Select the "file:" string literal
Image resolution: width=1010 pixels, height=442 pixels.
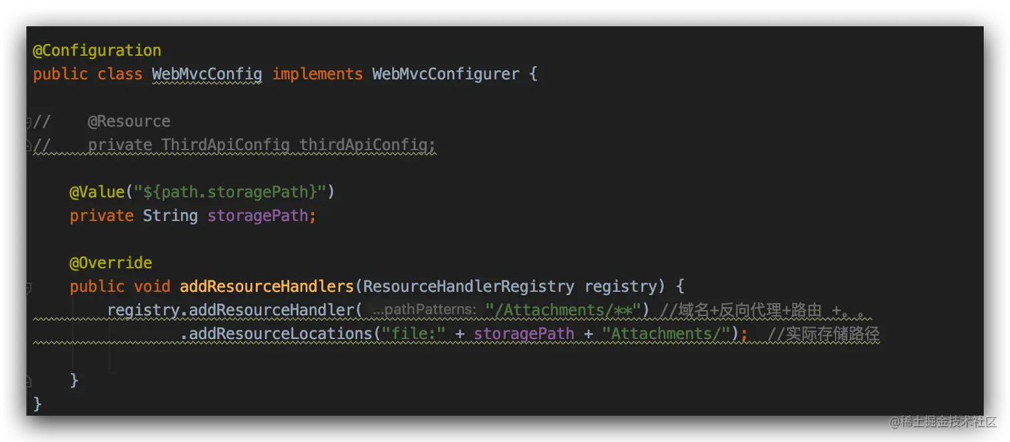pyautogui.click(x=413, y=334)
